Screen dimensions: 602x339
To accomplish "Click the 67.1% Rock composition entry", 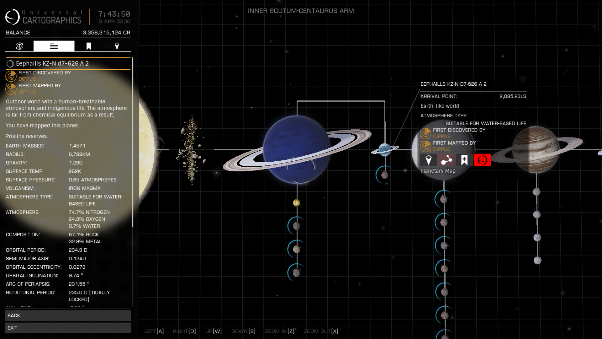I will tap(84, 234).
